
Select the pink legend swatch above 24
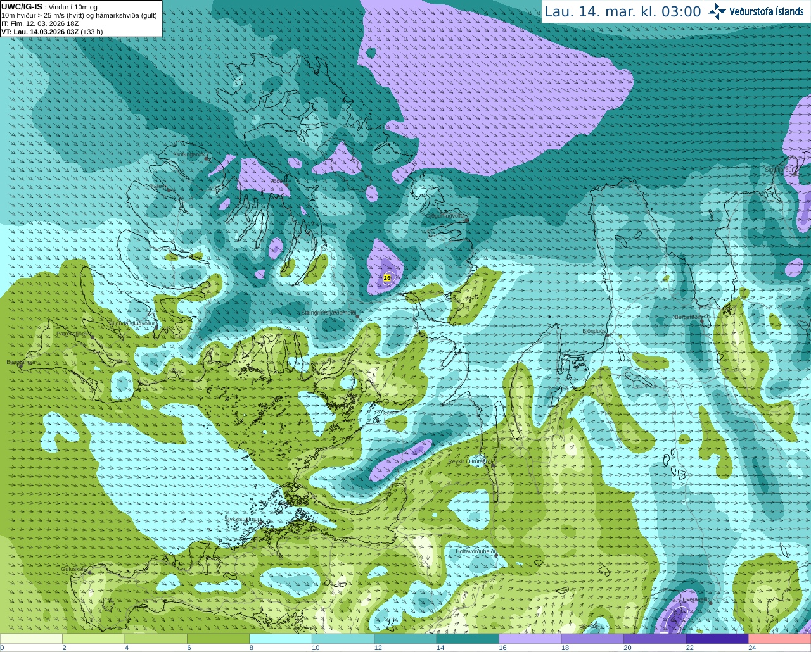[x=780, y=639]
